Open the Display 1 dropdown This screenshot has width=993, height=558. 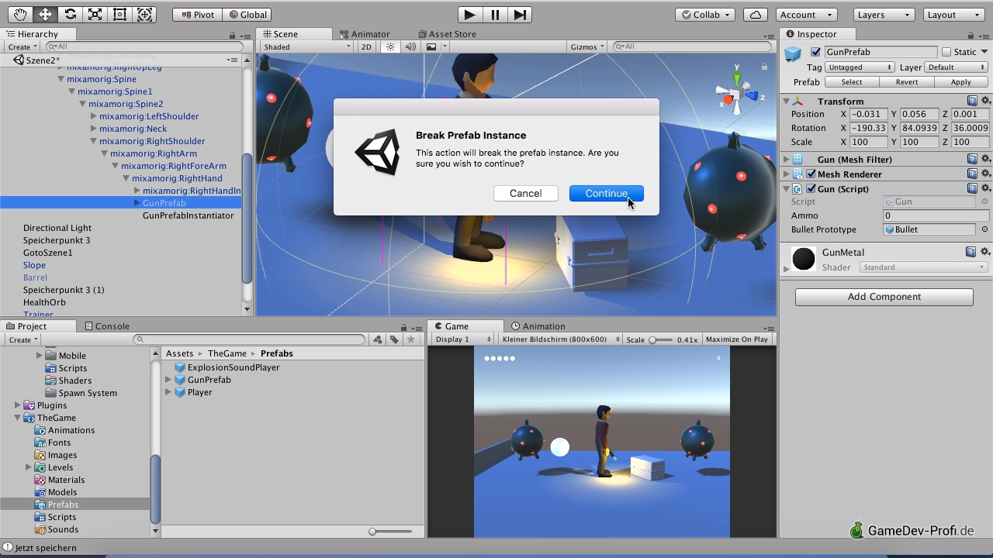(463, 339)
